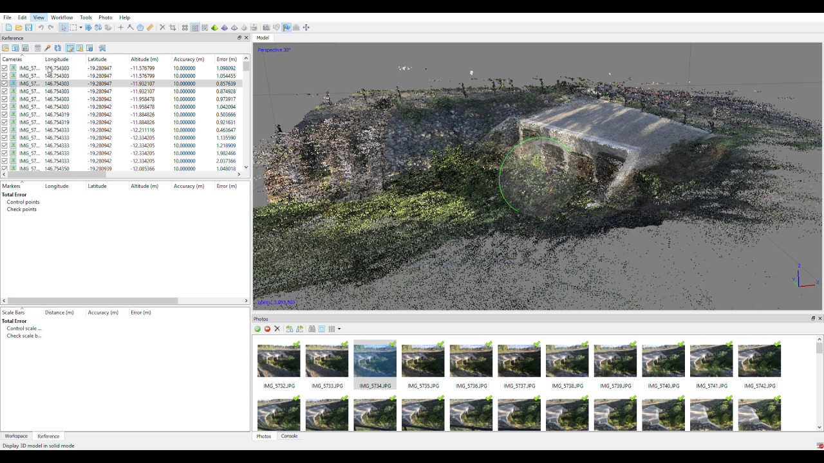Select the Draw Polygon tool
The width and height of the screenshot is (824, 463).
140,28
